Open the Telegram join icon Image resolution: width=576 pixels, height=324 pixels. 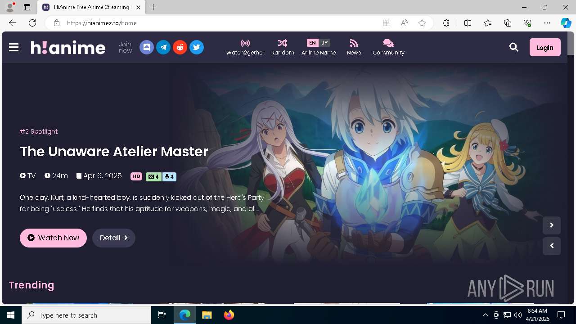pos(163,47)
